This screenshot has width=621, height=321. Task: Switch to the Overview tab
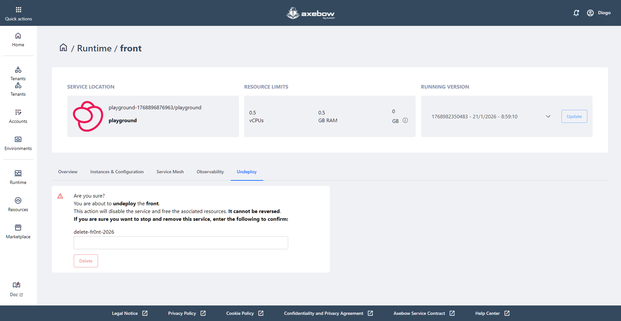(x=68, y=172)
